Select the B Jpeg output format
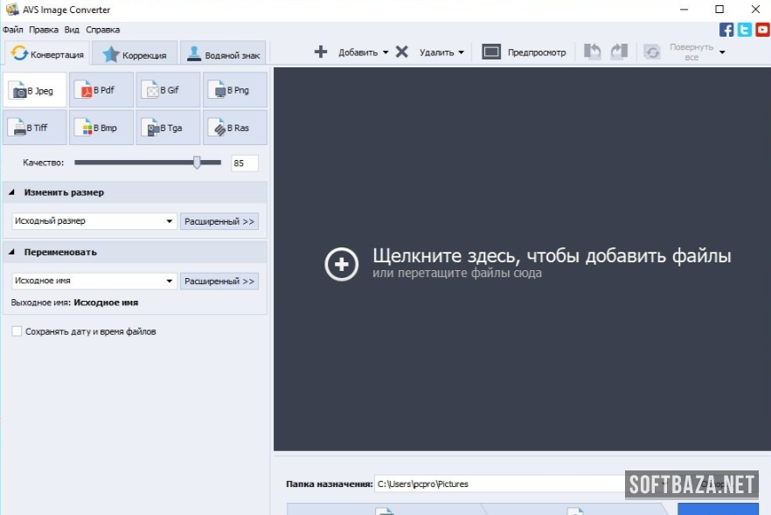This screenshot has height=515, width=771. coord(35,90)
